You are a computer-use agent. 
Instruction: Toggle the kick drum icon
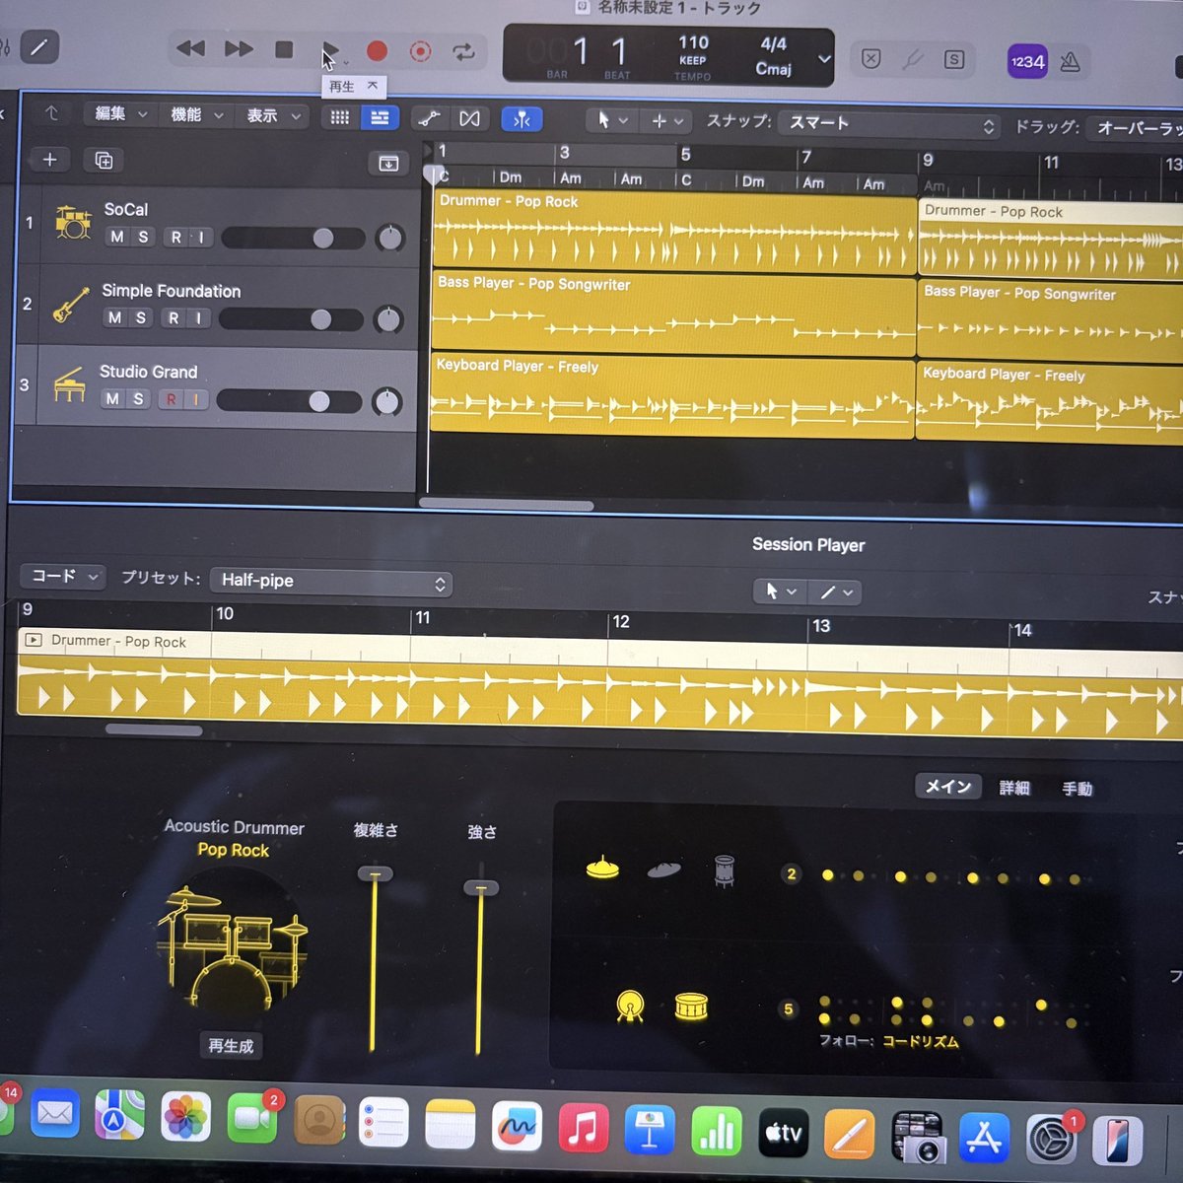629,1006
